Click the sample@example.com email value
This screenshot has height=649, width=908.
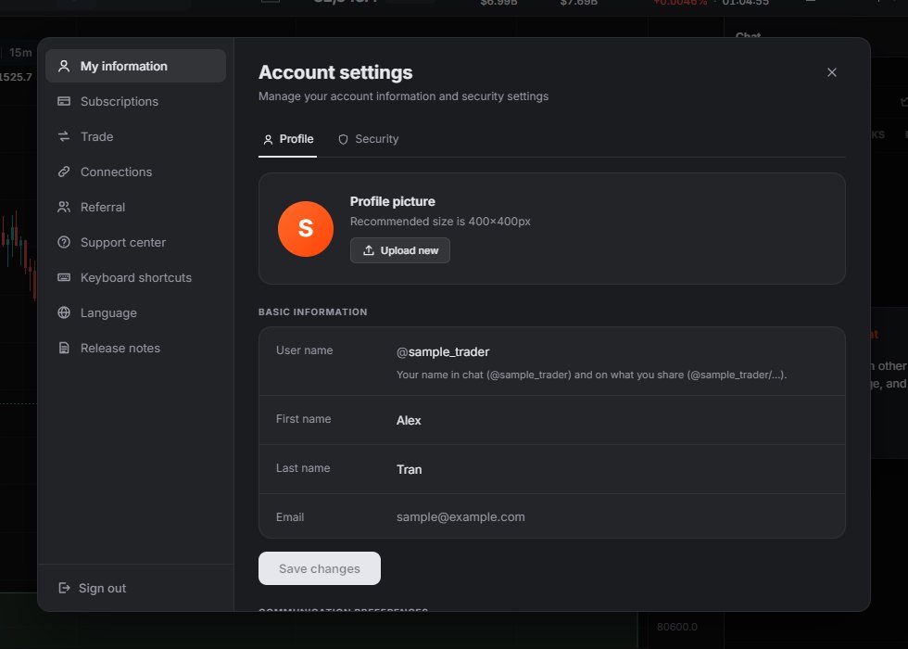pos(461,517)
